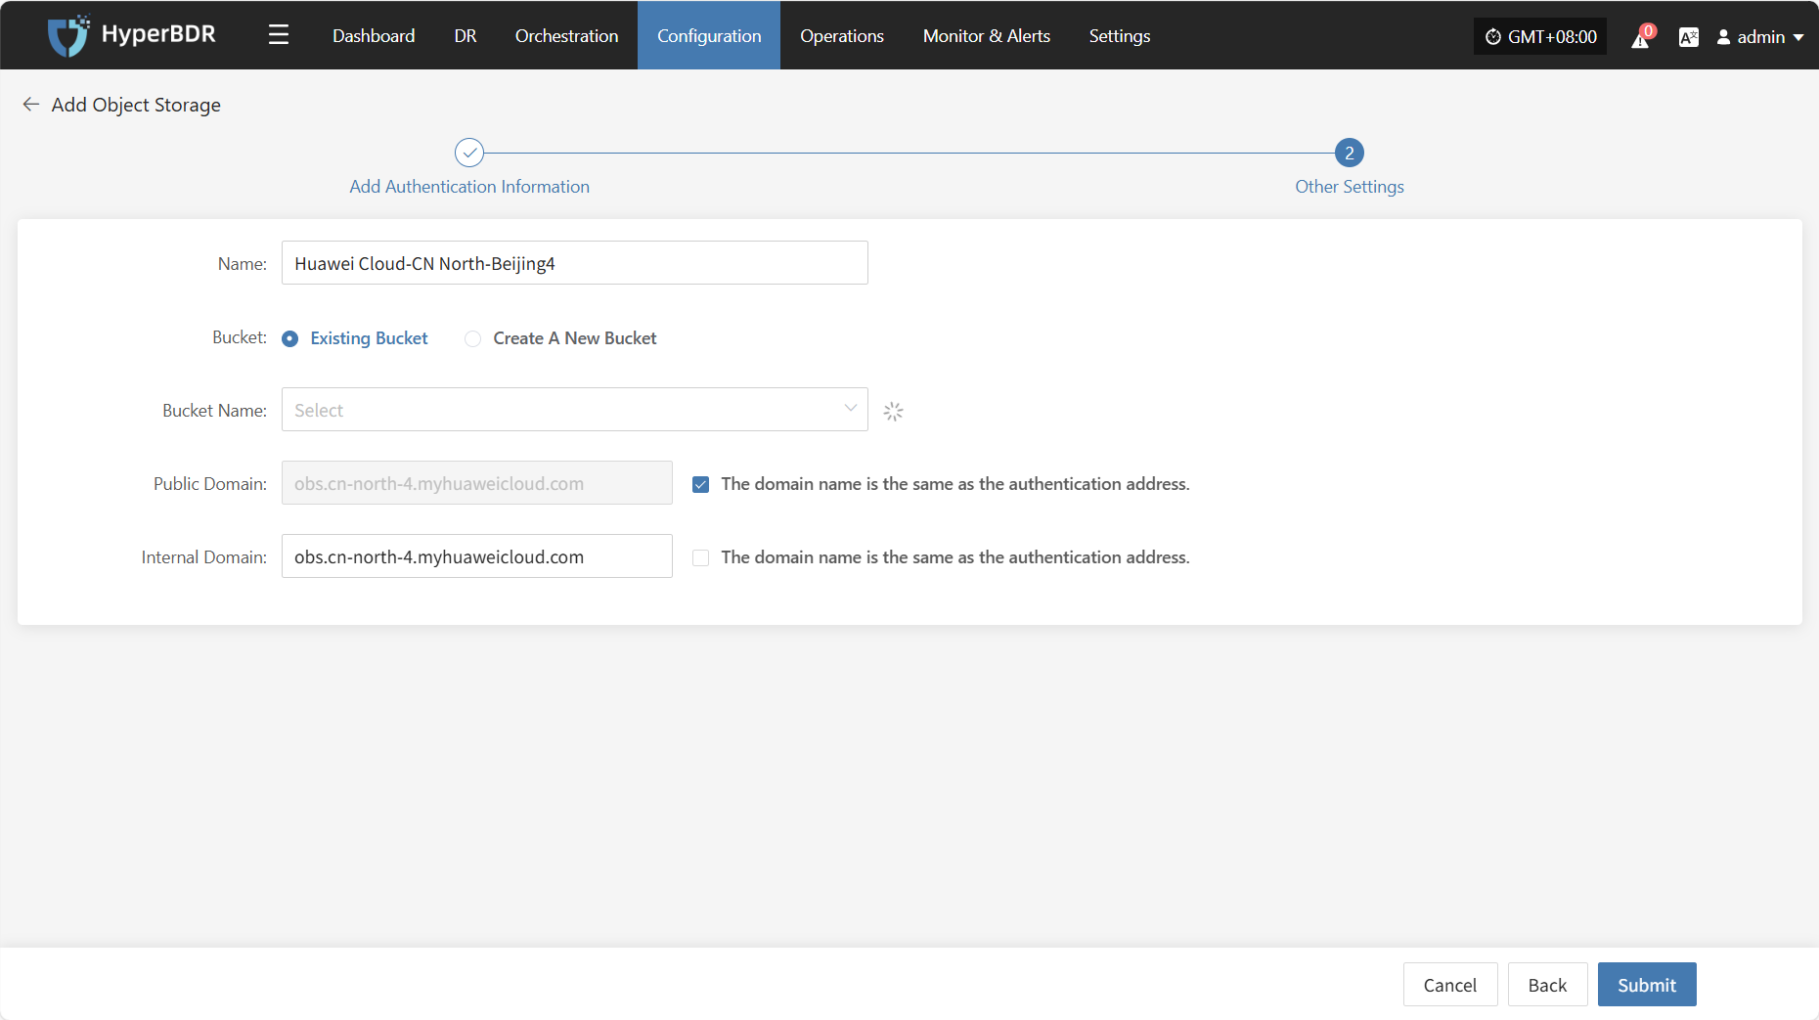Open the GMT+08:00 timezone selector

coord(1540,37)
